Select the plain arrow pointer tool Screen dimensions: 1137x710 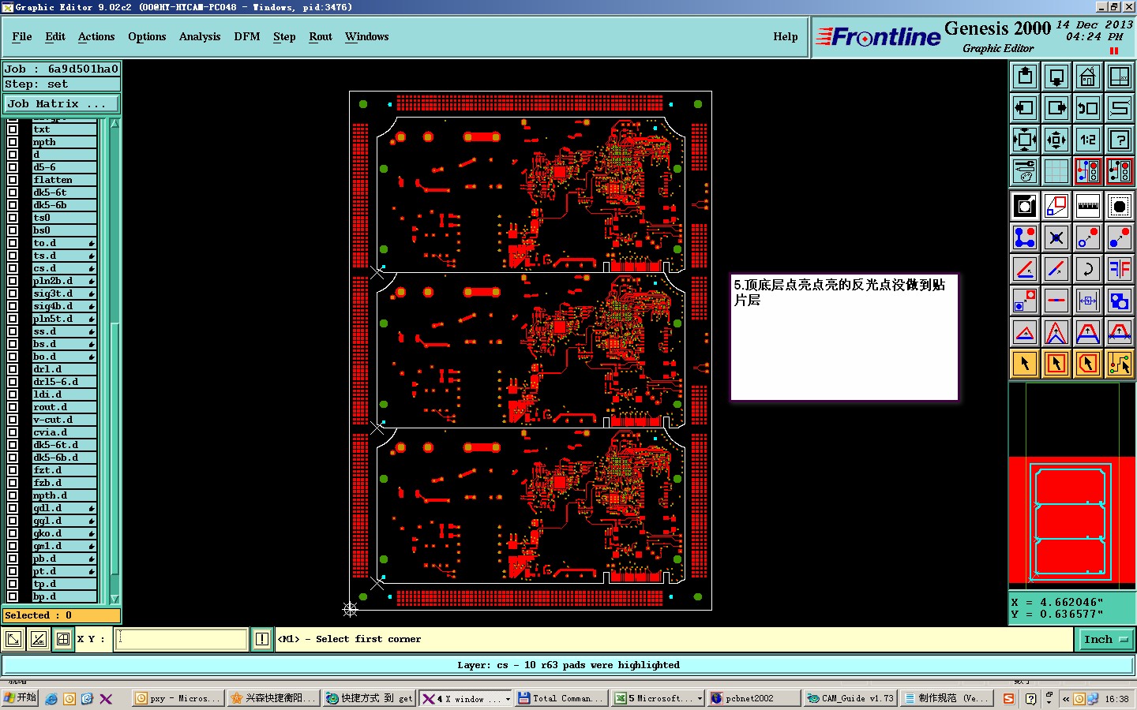(1025, 364)
